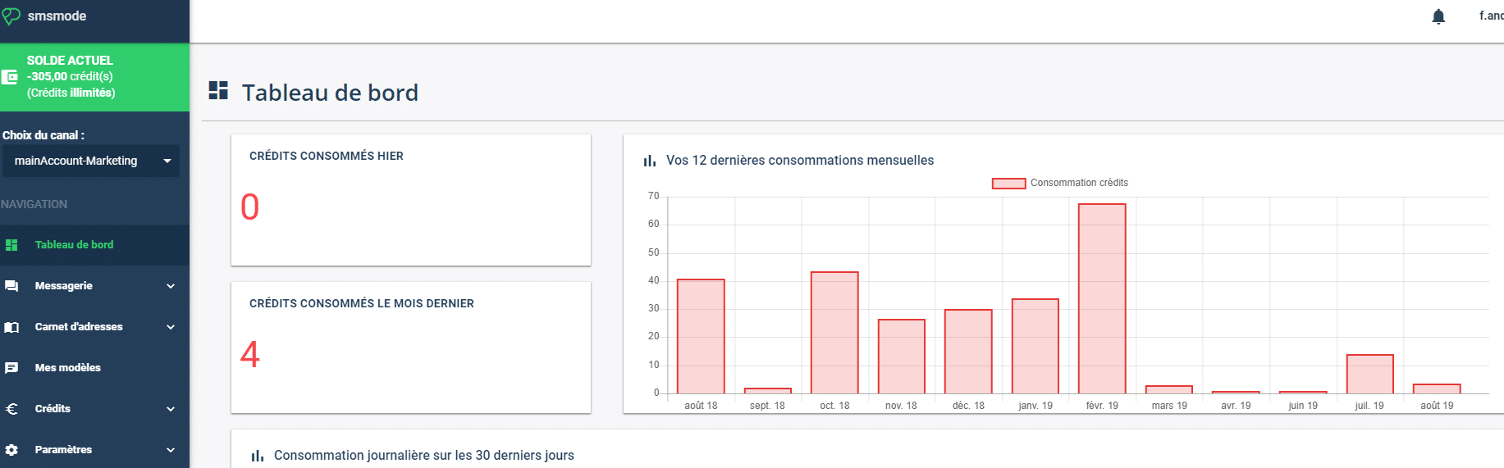Click the août 18 bar in the chart
Image resolution: width=1504 pixels, height=468 pixels.
701,336
